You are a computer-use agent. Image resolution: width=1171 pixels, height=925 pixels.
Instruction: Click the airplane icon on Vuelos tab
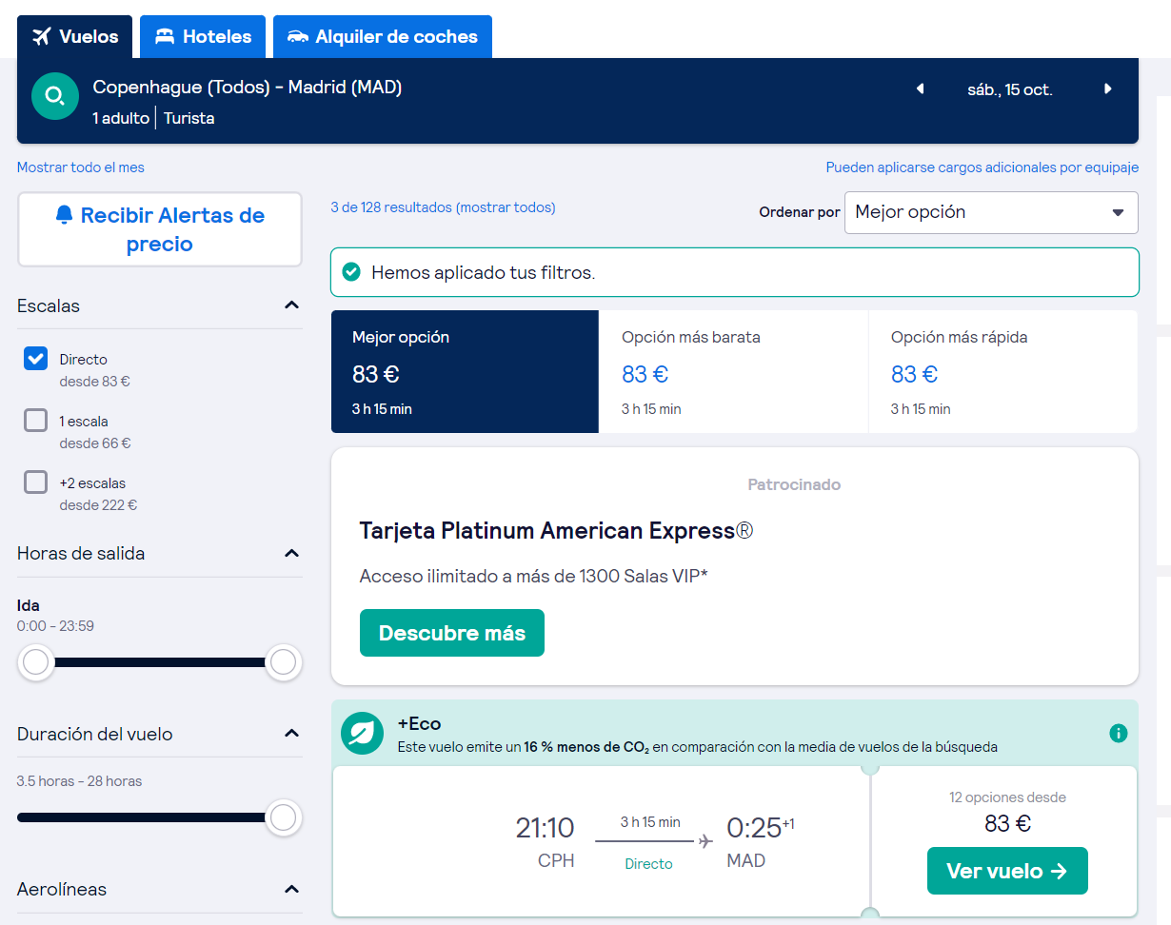click(41, 37)
